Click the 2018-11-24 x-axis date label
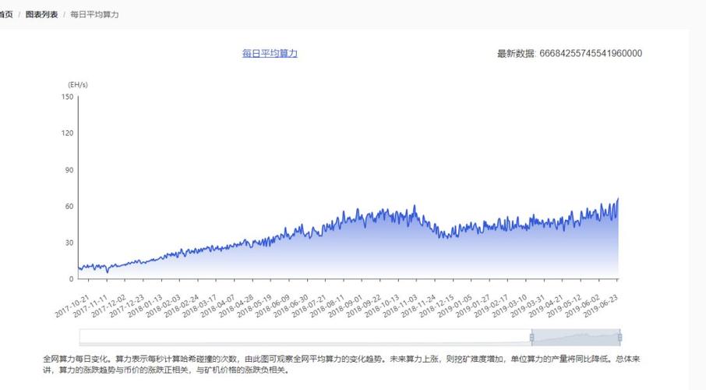The image size is (706, 390). [418, 306]
